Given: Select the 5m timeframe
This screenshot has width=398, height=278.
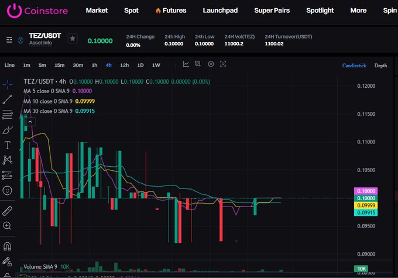Looking at the screenshot, I should pos(42,65).
